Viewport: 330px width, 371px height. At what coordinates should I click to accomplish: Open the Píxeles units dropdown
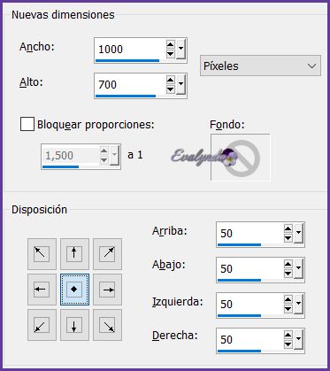(260, 66)
